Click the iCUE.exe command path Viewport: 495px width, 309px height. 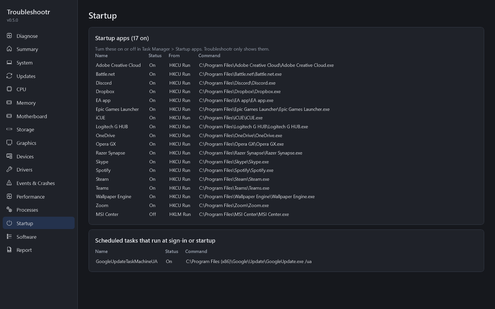pos(231,118)
